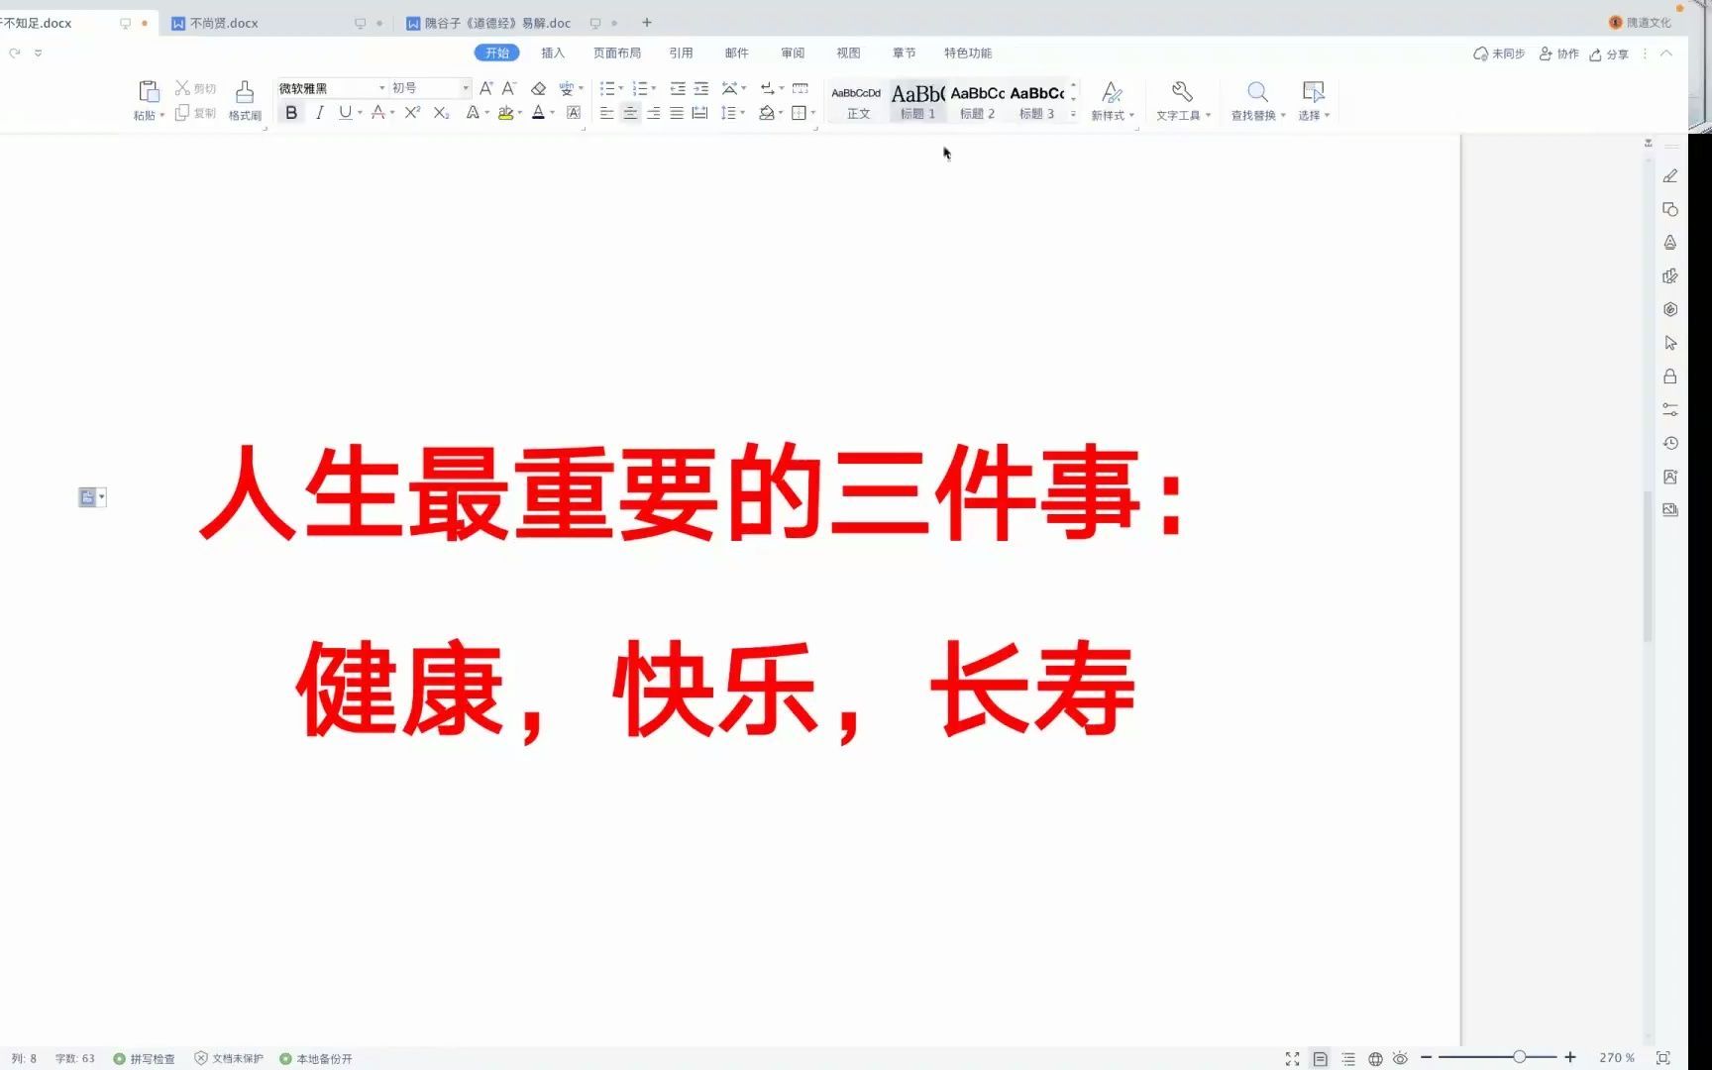Open font color dropdown arrow
The image size is (1712, 1070).
pyautogui.click(x=553, y=113)
